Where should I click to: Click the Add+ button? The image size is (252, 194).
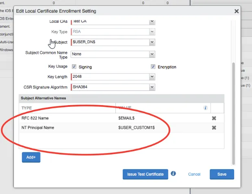pyautogui.click(x=31, y=157)
